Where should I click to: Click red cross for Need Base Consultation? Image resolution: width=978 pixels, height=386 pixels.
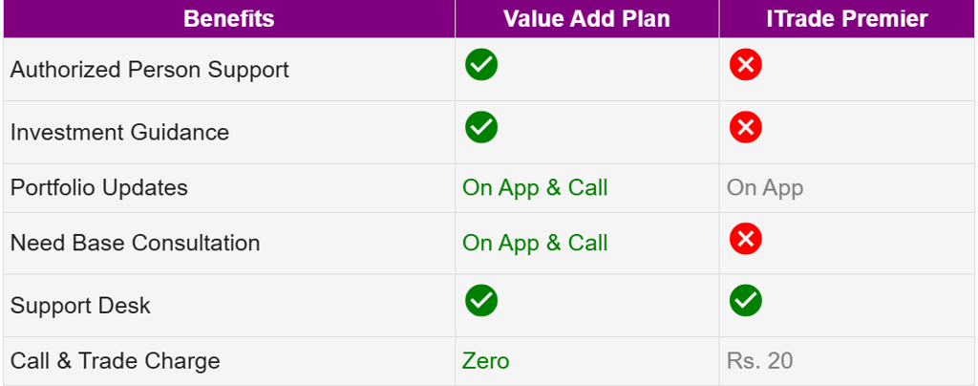click(746, 239)
